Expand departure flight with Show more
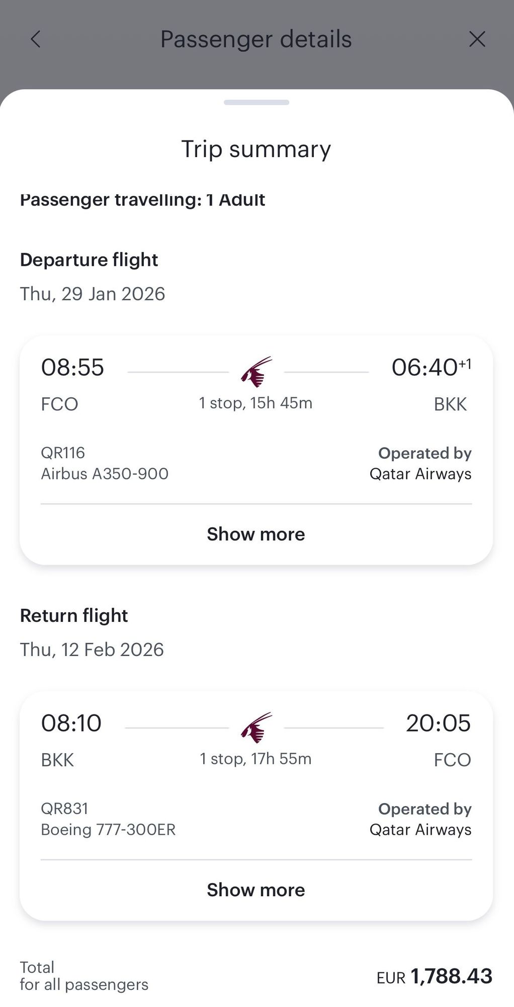The width and height of the screenshot is (514, 1007). (x=256, y=534)
